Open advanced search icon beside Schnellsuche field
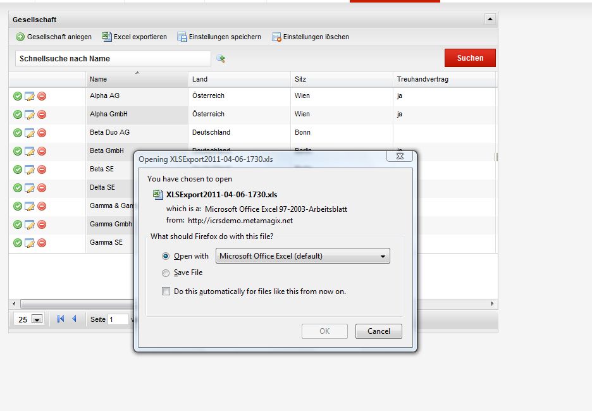 [221, 59]
